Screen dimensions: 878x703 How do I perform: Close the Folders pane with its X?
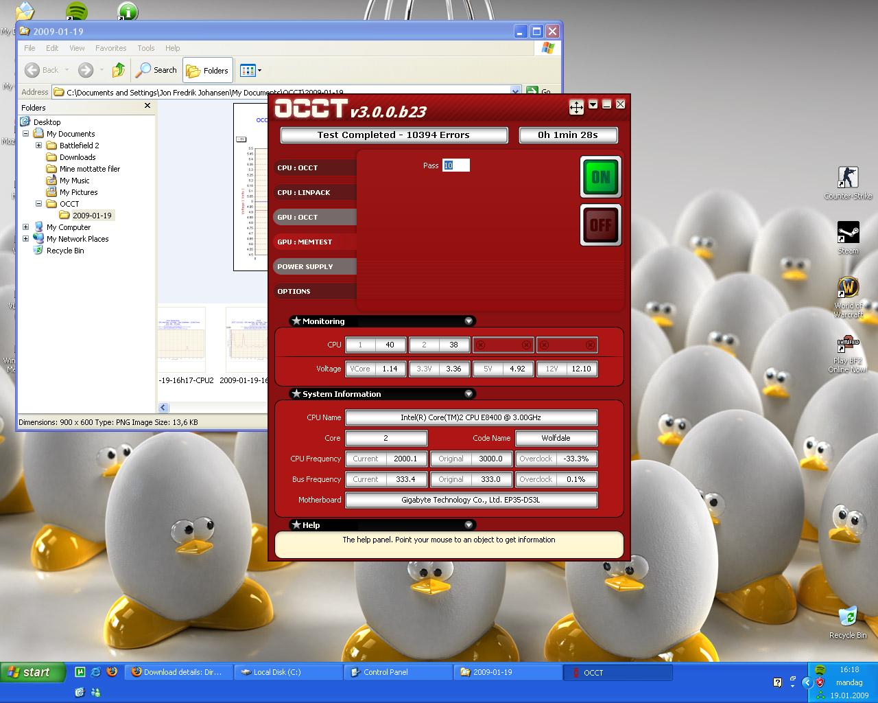147,106
